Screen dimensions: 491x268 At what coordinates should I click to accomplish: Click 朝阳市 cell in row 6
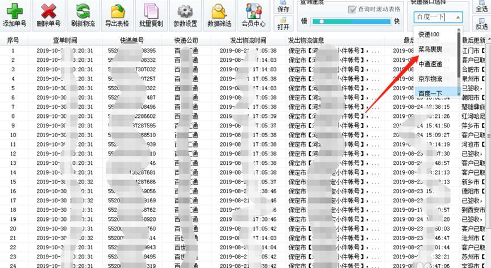[473, 97]
